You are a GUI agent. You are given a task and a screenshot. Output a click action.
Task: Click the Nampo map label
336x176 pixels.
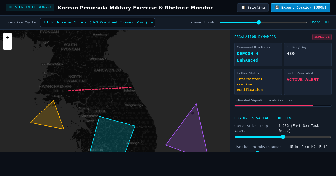point(48,73)
